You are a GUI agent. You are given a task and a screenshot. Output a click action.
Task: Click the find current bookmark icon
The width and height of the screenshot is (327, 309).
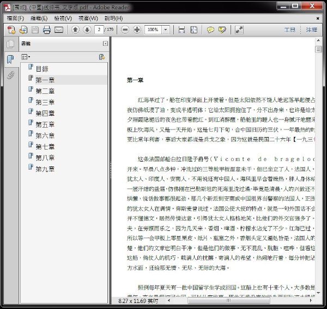pyautogui.click(x=102, y=57)
